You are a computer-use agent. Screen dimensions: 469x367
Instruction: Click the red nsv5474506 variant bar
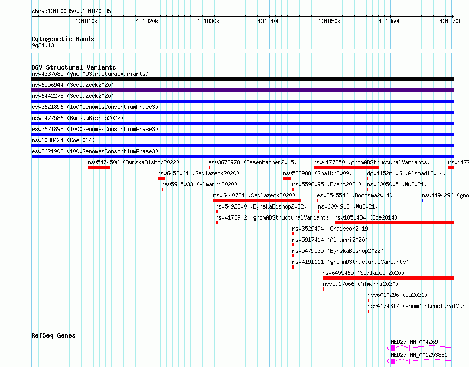(x=99, y=167)
